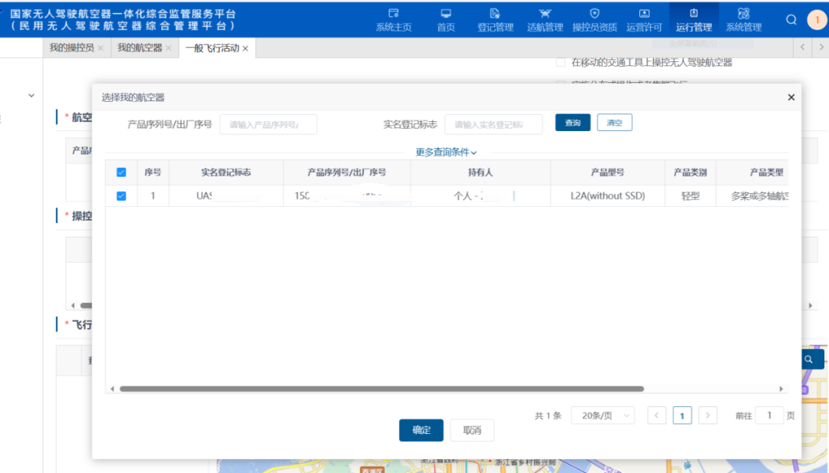Toggle the select-all checkbox in table header
Viewport: 829px width, 473px height.
(x=121, y=172)
